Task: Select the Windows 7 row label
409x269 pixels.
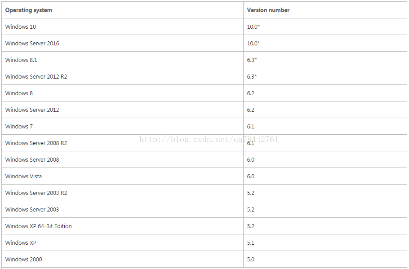Action: click(x=19, y=127)
